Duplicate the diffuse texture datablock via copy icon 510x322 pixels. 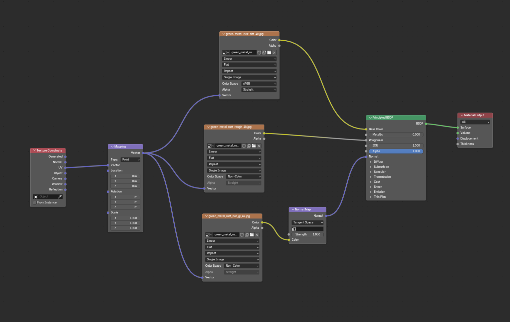pyautogui.click(x=264, y=52)
